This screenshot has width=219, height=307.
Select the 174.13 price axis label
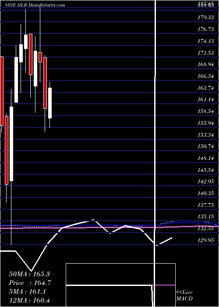click(205, 41)
